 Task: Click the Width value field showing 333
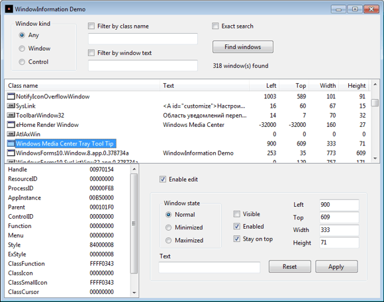pyautogui.click(x=339, y=230)
